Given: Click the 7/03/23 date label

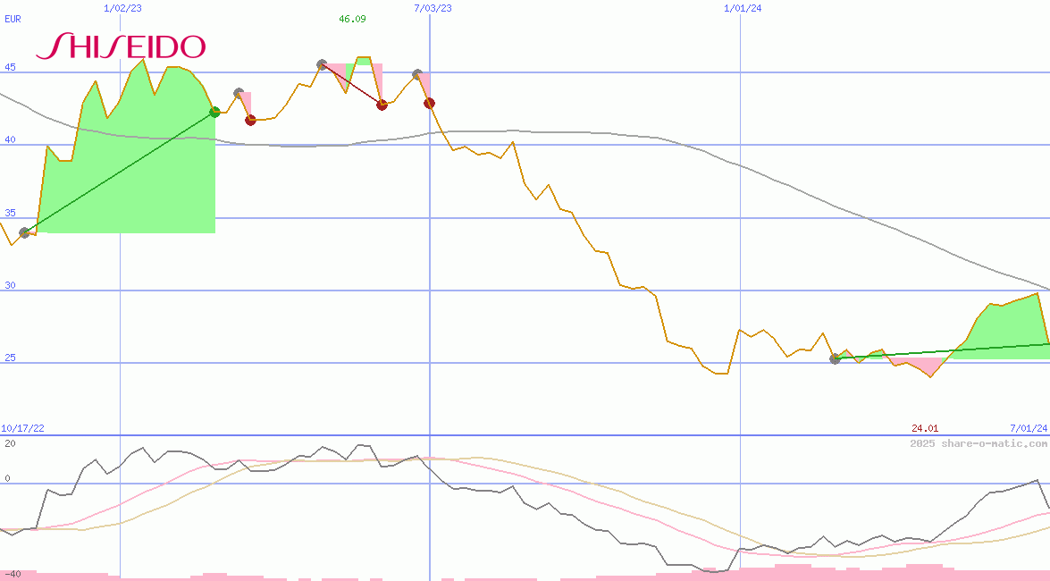Looking at the screenshot, I should (x=433, y=7).
